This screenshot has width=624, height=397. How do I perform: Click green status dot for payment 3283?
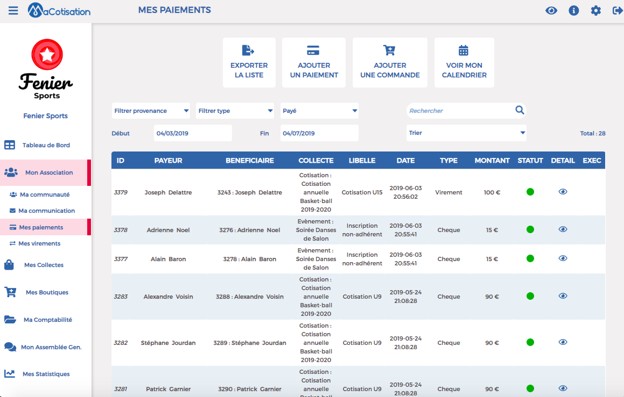pos(530,296)
